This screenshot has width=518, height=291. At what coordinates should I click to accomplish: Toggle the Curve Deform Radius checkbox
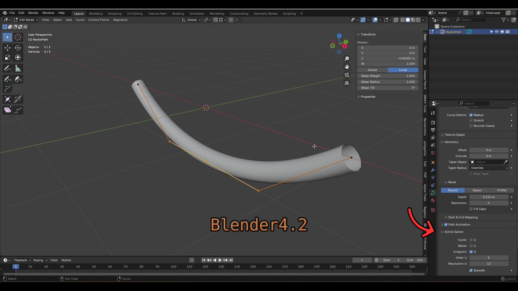[x=471, y=115]
